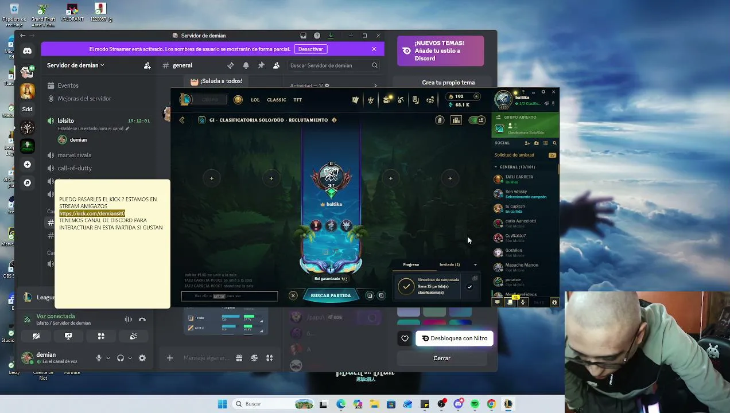
Task: Open Windows Start button
Action: tap(222, 404)
